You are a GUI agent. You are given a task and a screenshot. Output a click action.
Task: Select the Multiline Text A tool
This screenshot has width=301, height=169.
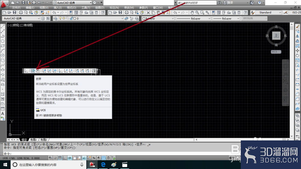pyautogui.click(x=3, y=114)
